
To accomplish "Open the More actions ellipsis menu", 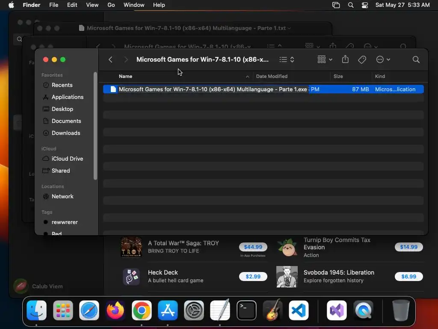I will (383, 60).
